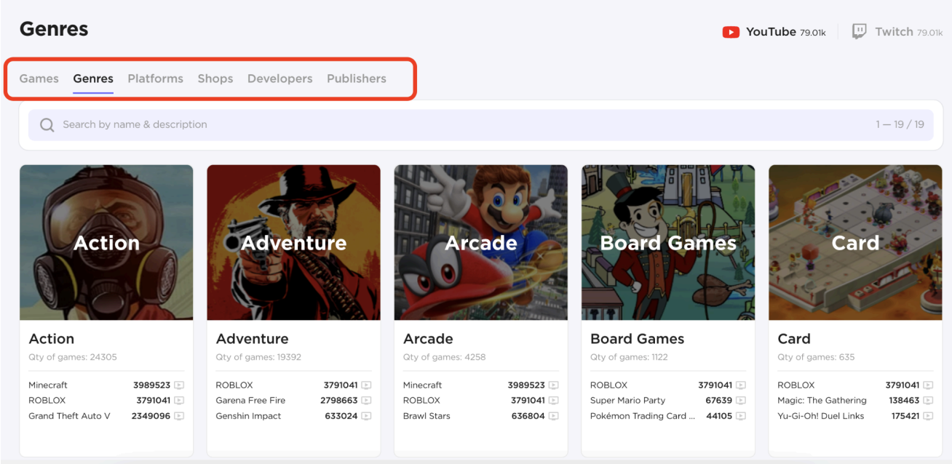Screen dimensions: 952x464
Task: Open Yu-Gi-Oh! Duel Links game entry
Action: click(x=820, y=416)
